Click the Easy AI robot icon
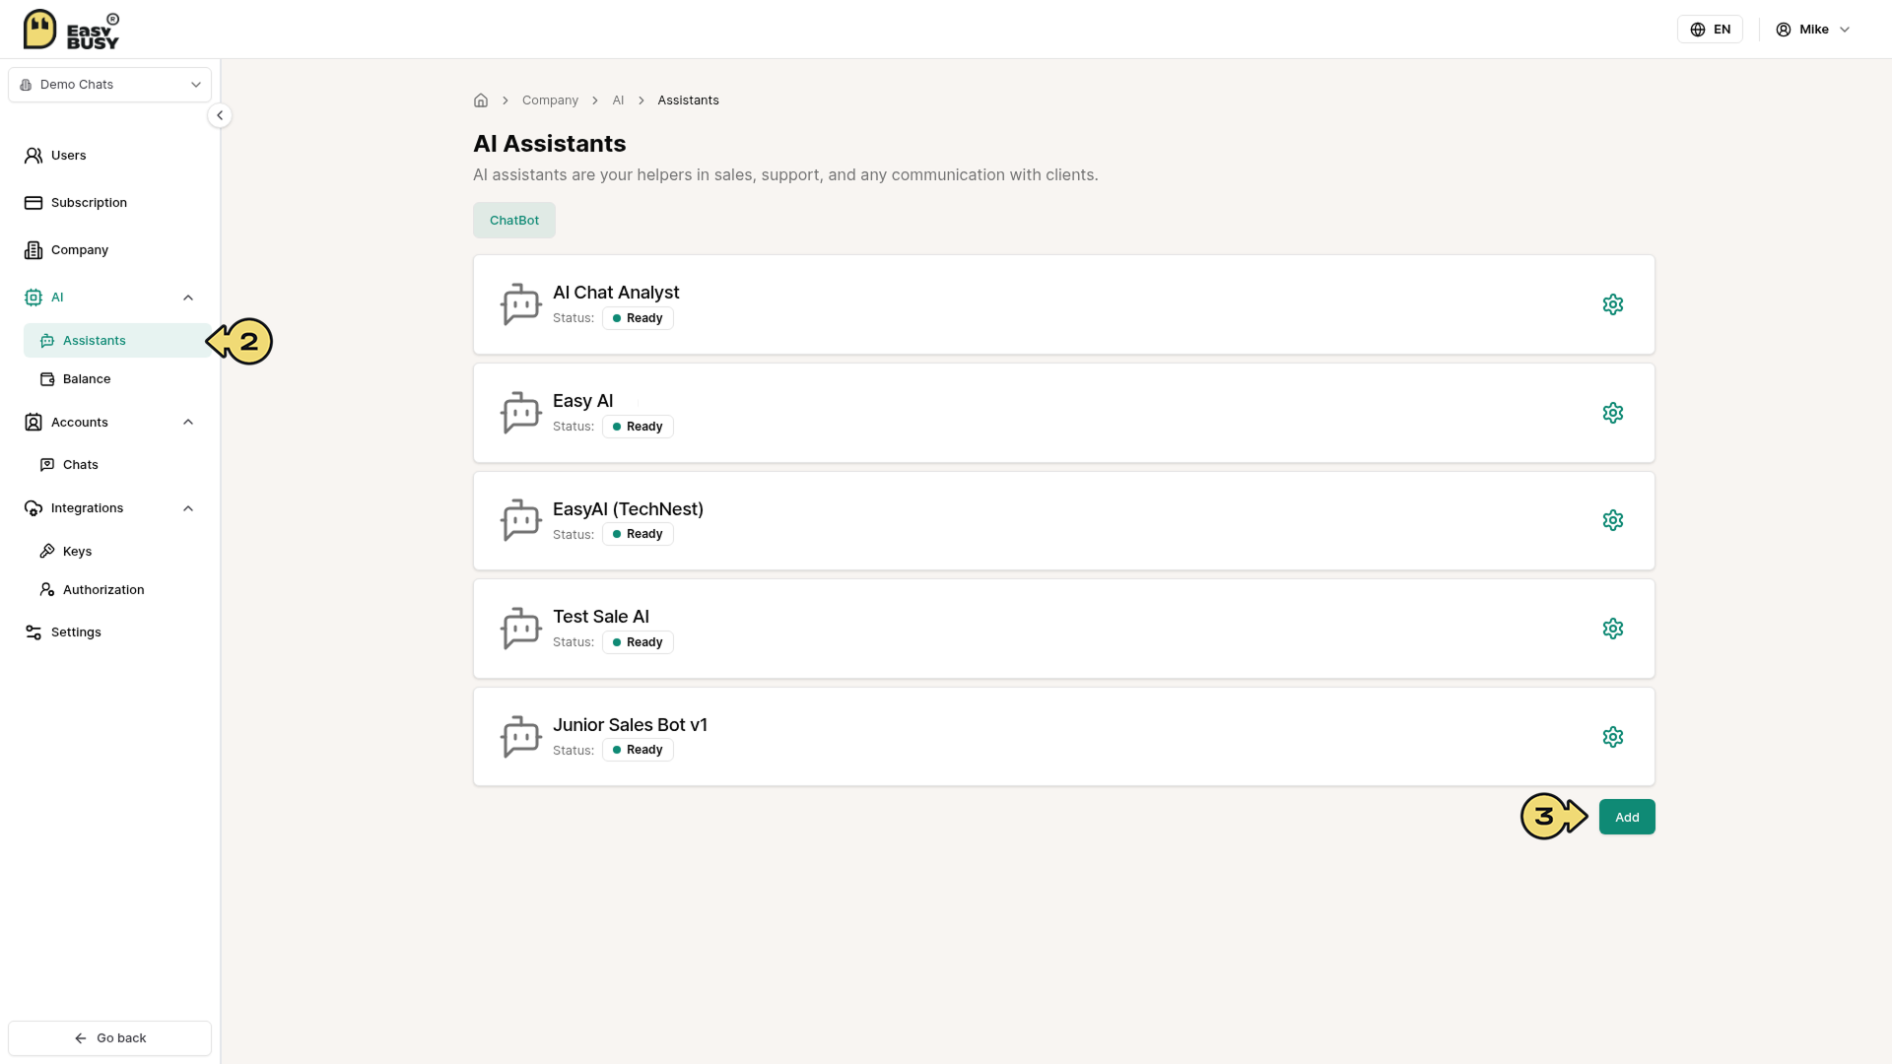The width and height of the screenshot is (1892, 1064). 520,413
